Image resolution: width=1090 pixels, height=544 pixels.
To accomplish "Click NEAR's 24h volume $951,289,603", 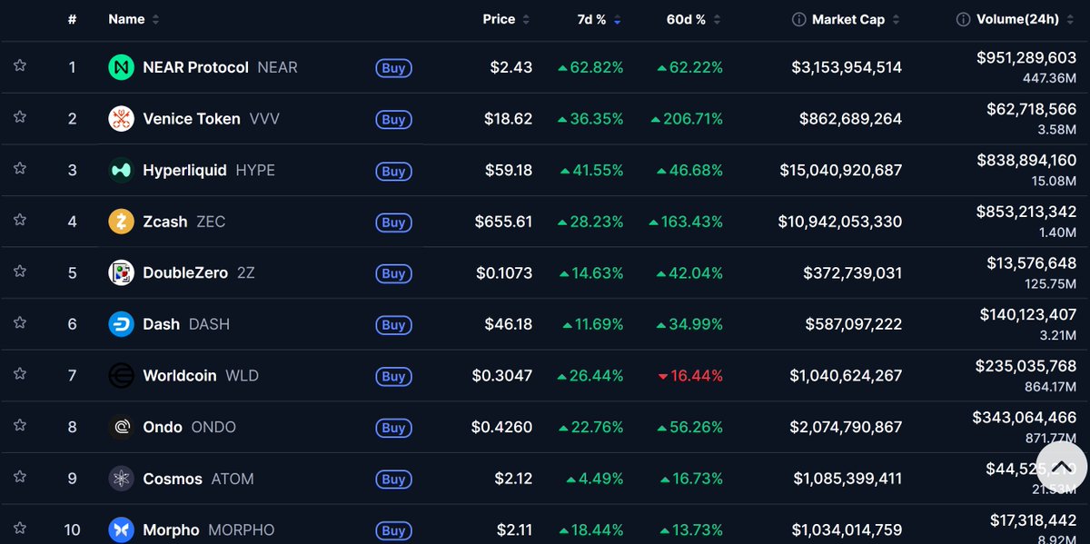I will click(1026, 57).
